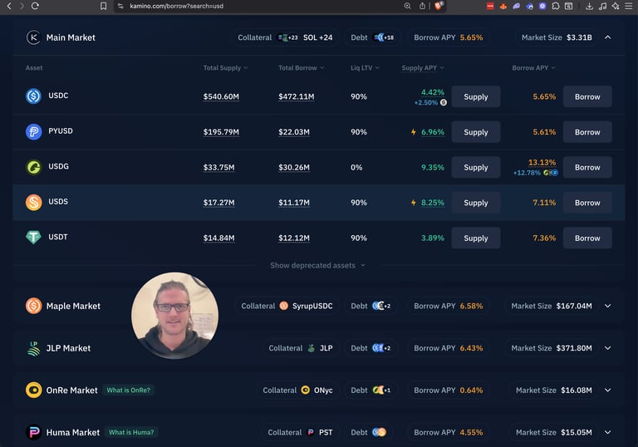Screen dimensions: 638x447
Task: Sort table by Total Borrow
Action: click(301, 68)
